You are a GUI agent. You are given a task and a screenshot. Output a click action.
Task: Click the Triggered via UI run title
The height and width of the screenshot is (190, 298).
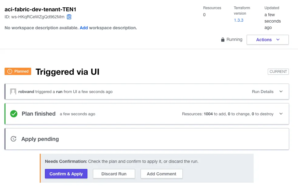[x=68, y=72]
